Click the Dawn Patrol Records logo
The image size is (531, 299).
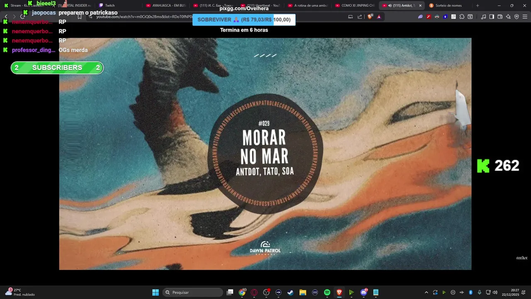(265, 248)
